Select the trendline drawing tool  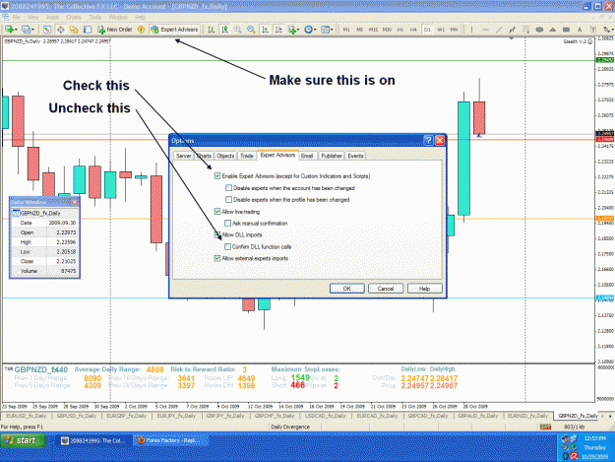499,30
